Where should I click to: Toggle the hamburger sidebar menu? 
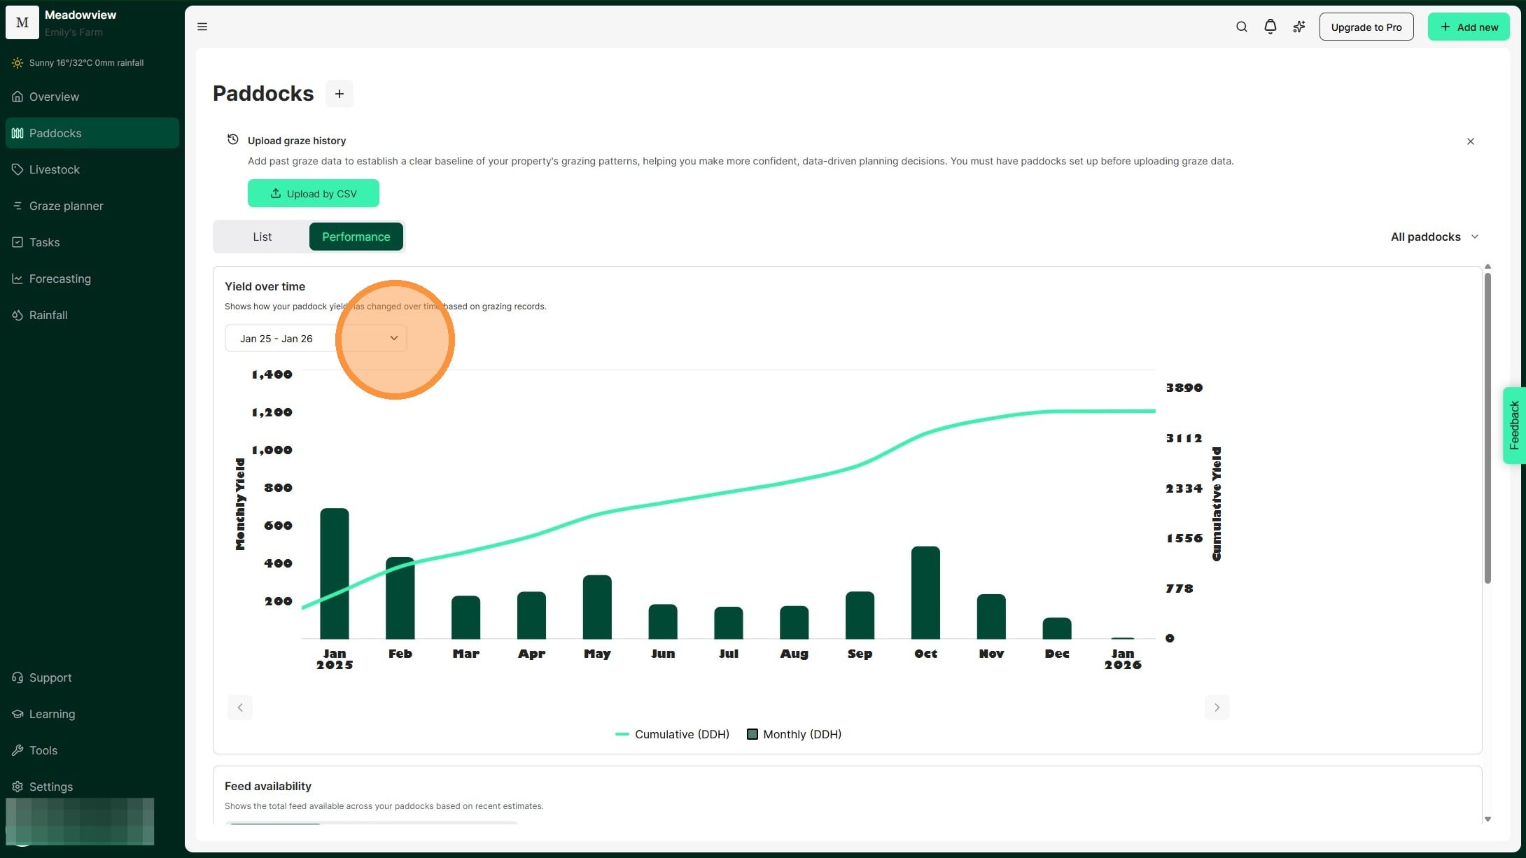pyautogui.click(x=202, y=27)
